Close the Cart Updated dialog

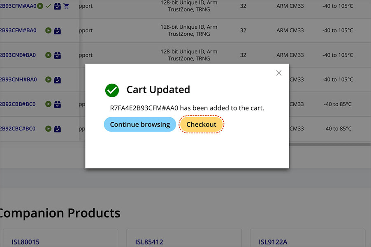click(x=279, y=73)
